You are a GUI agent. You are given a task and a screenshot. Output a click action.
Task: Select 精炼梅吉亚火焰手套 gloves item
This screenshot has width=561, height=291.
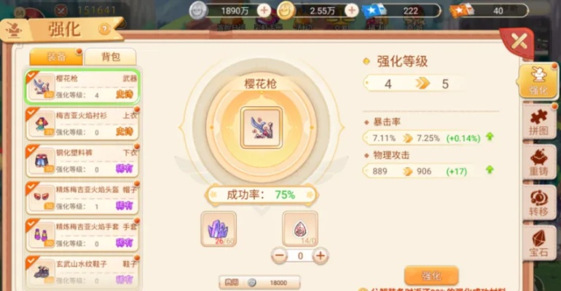[82, 235]
